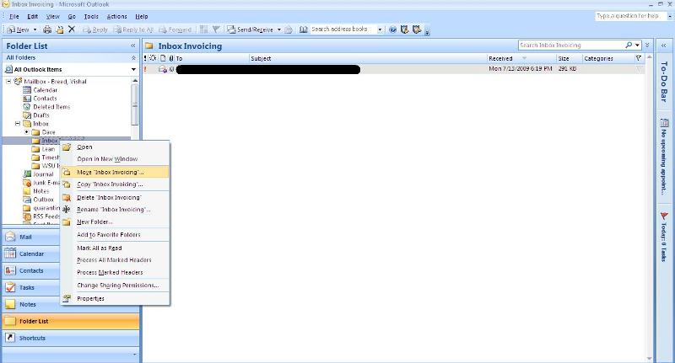Choose Open in New Window

pyautogui.click(x=115, y=159)
